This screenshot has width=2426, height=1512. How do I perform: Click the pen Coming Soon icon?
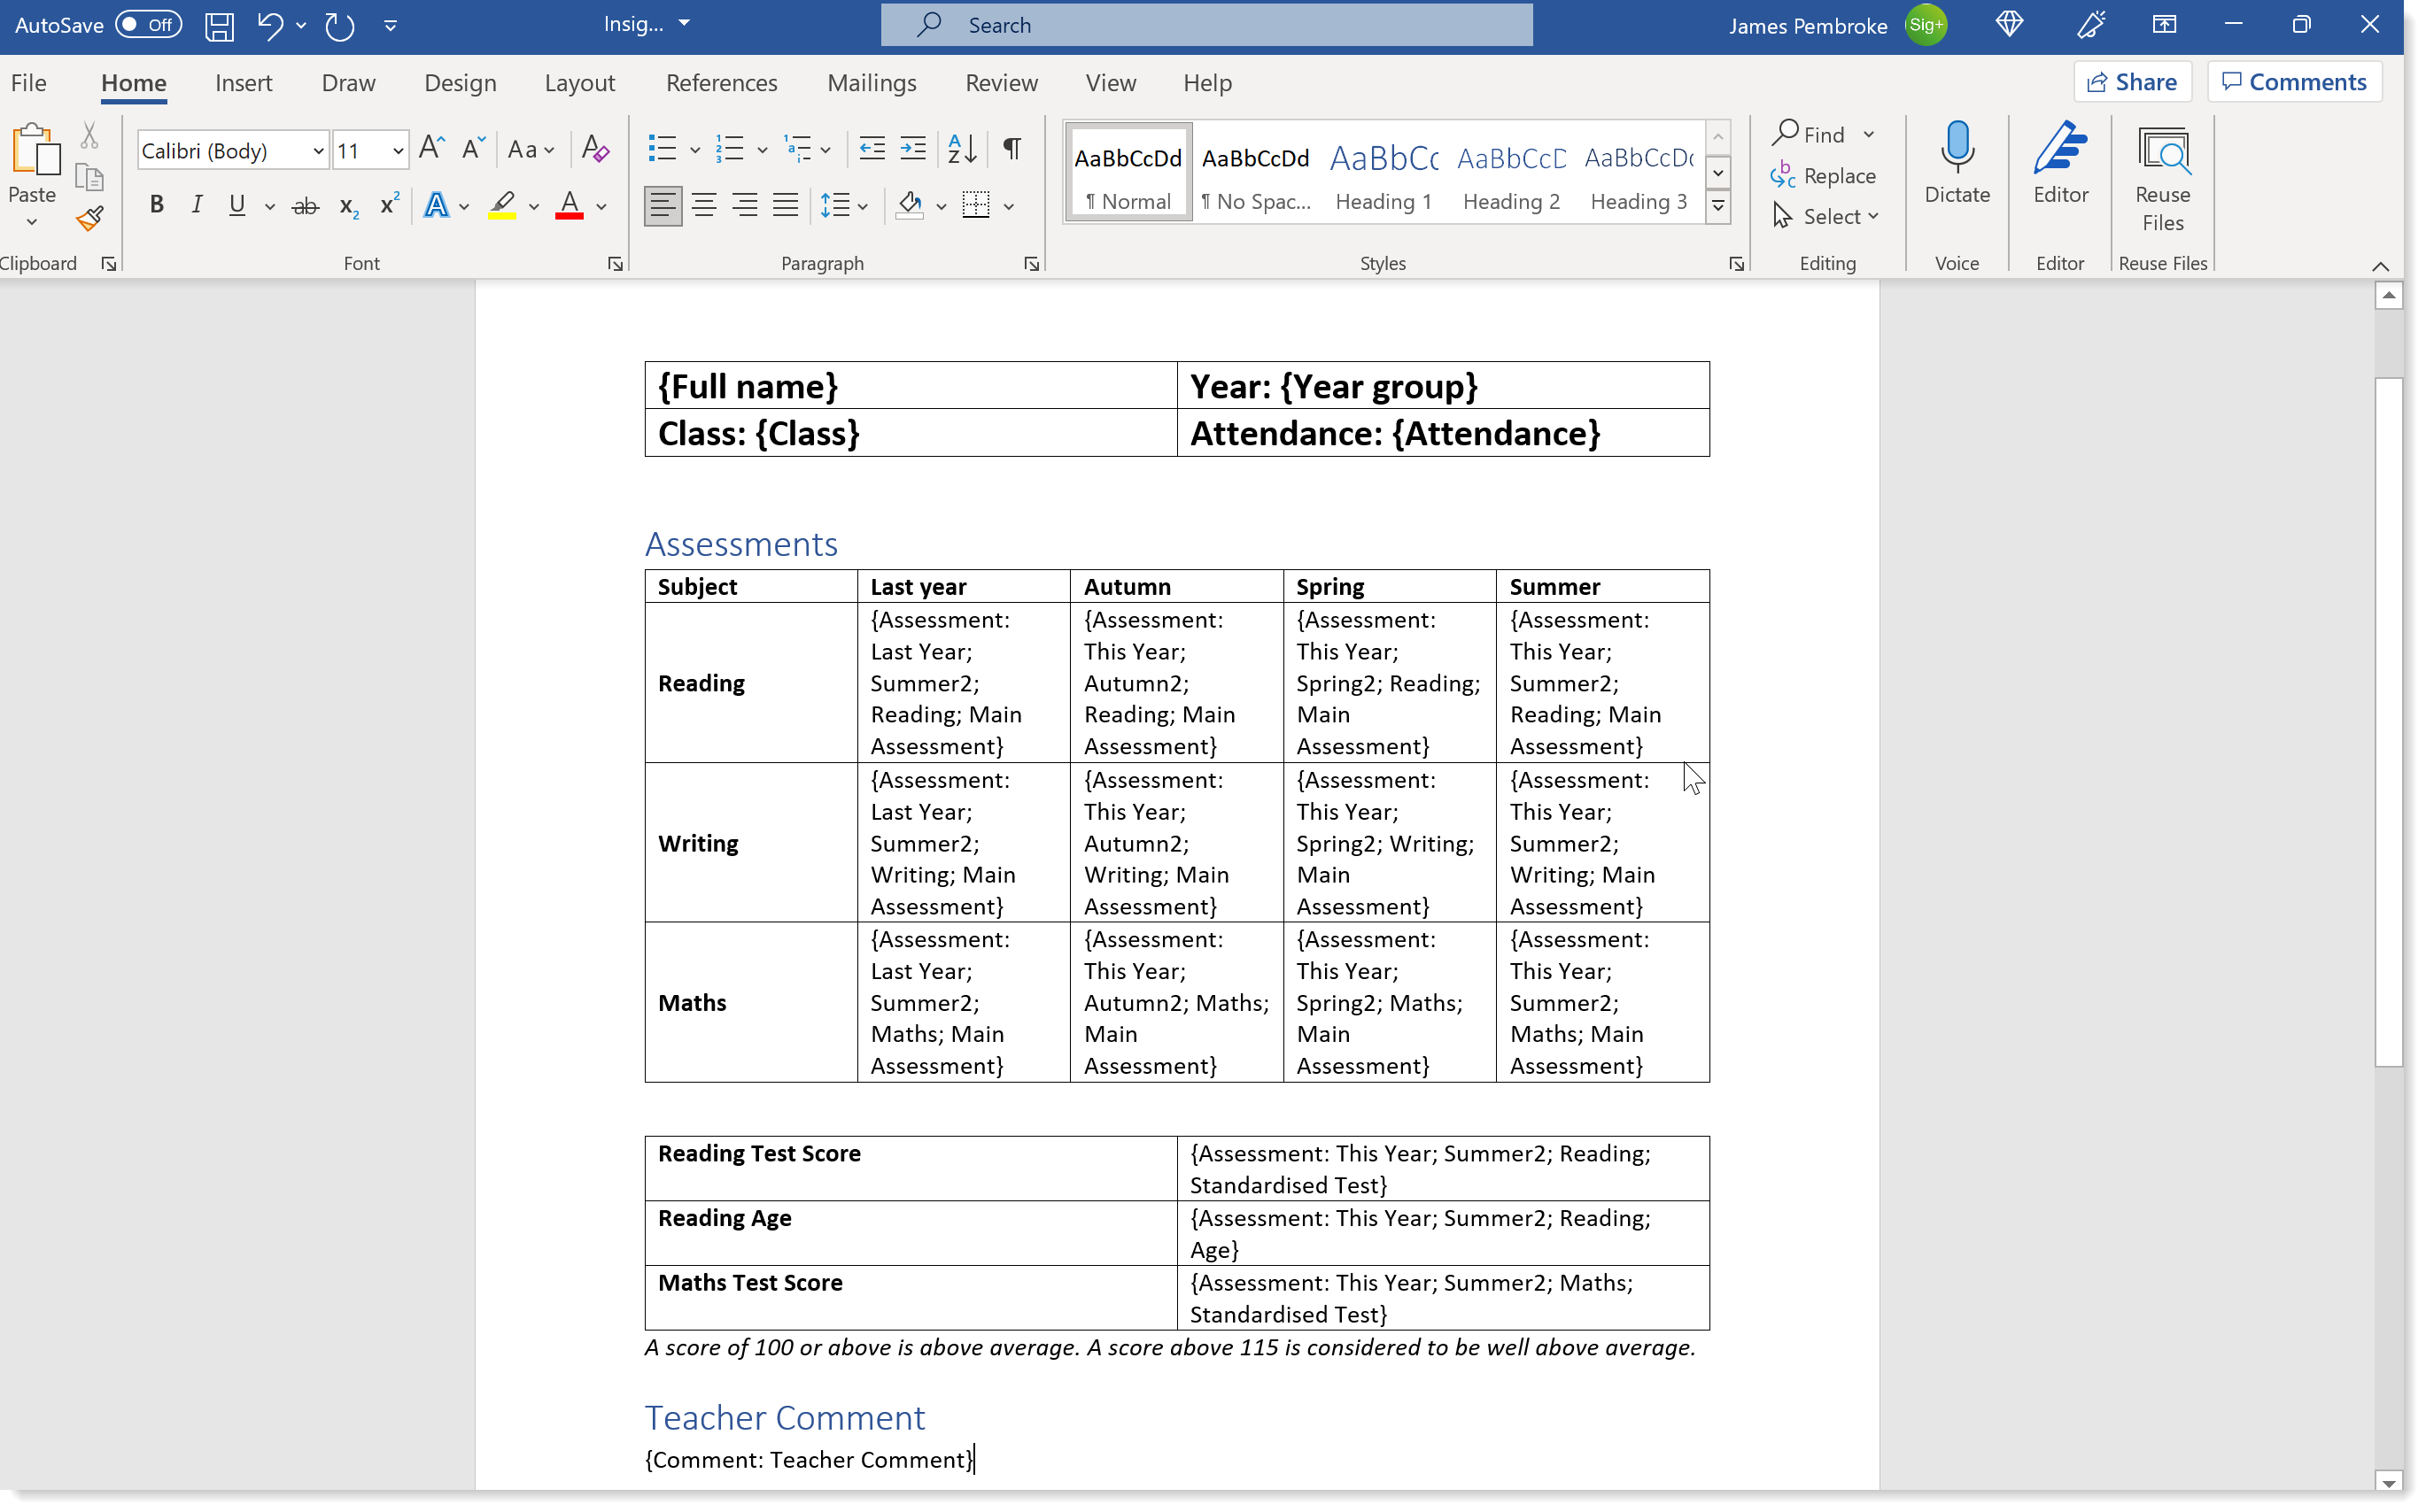click(2091, 25)
